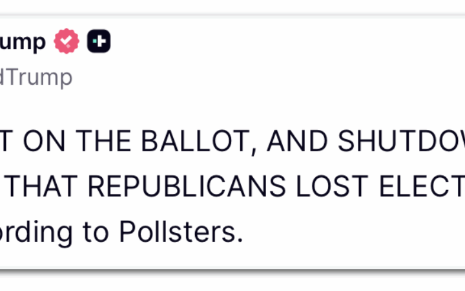Image resolution: width=465 pixels, height=291 pixels.
Task: Click the black plus badge icon
Action: [99, 42]
